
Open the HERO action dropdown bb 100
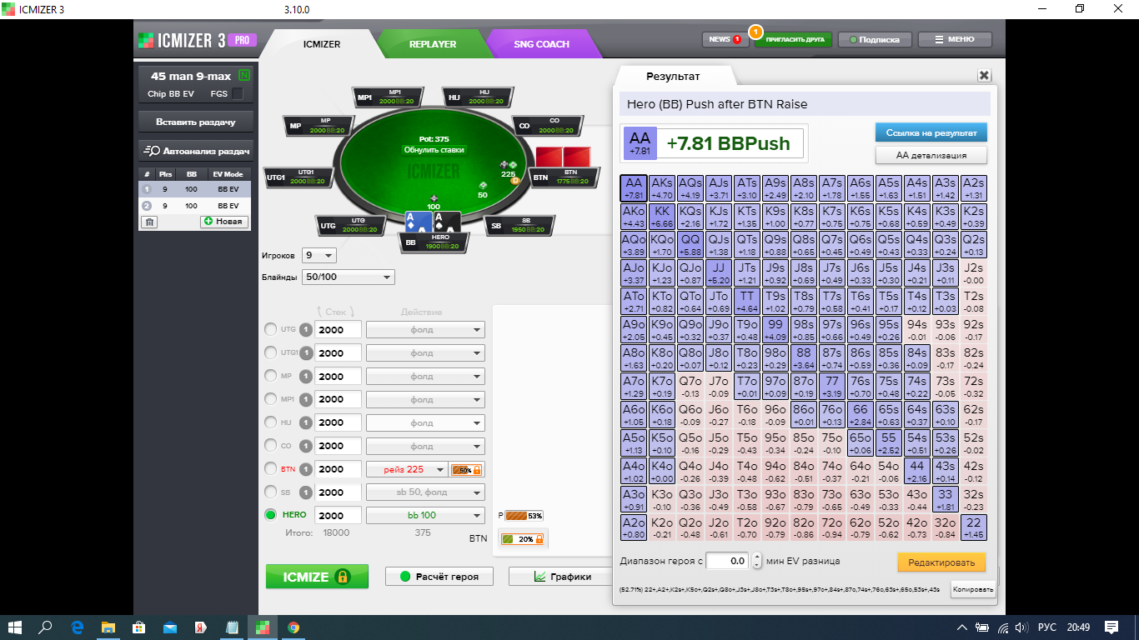[x=425, y=515]
